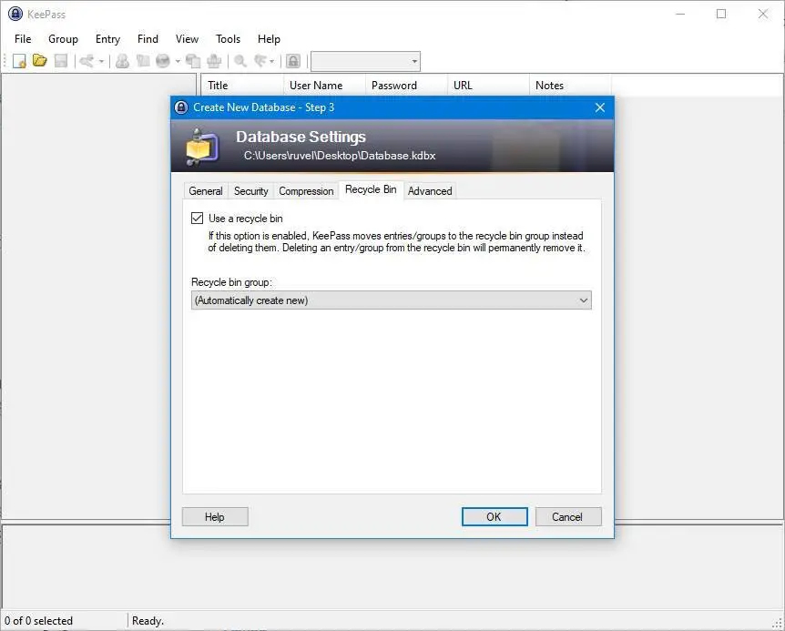Click the 'Recycle bin group:' label
Viewport: 785px width, 631px height.
coord(231,282)
